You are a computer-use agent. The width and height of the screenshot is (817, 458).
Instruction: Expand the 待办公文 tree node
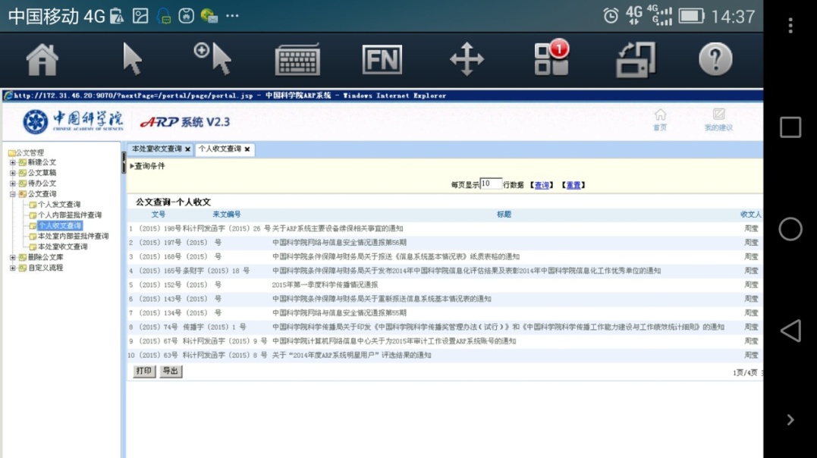coord(12,184)
